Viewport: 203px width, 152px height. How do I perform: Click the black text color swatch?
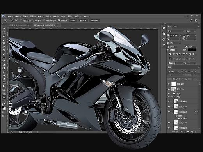192,50
